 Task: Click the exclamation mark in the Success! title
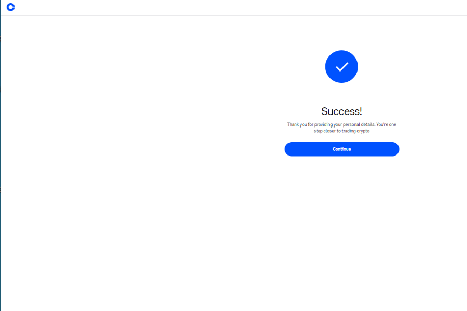361,111
